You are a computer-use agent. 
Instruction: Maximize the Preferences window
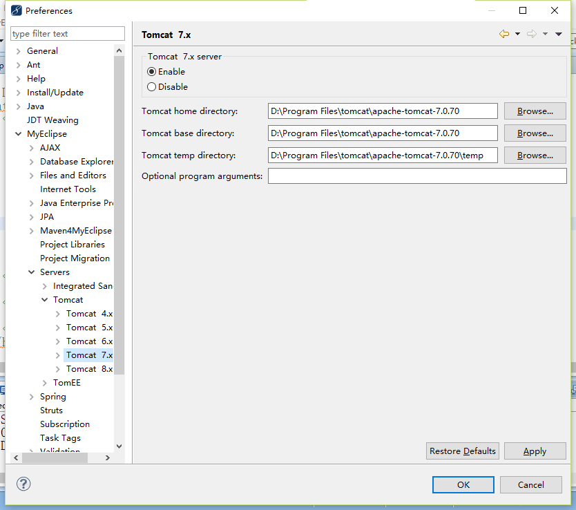click(523, 10)
